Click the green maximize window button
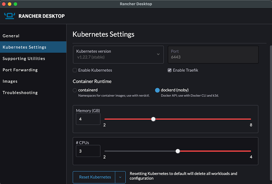The height and width of the screenshot is (184, 272). tap(16, 4)
